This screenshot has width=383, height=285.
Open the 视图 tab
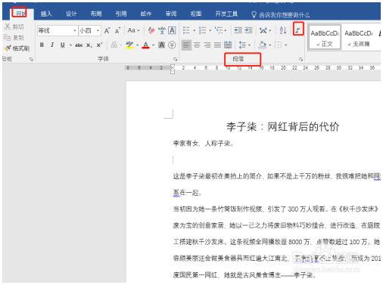click(x=196, y=14)
